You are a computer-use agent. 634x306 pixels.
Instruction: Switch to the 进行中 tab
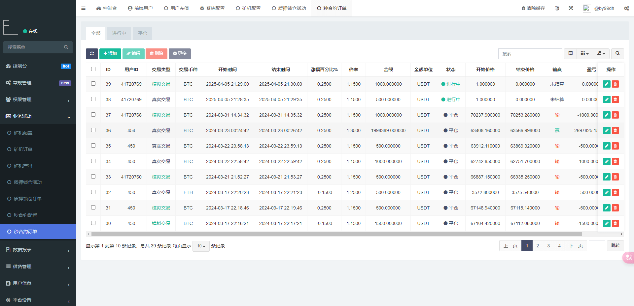[119, 33]
